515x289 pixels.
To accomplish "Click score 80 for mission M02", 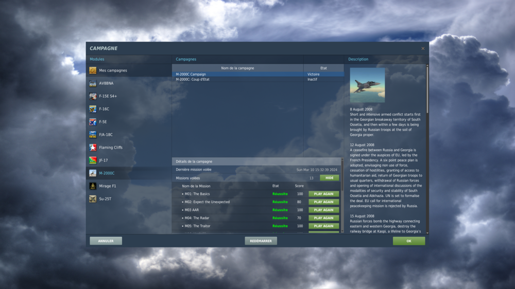I will coord(299,202).
